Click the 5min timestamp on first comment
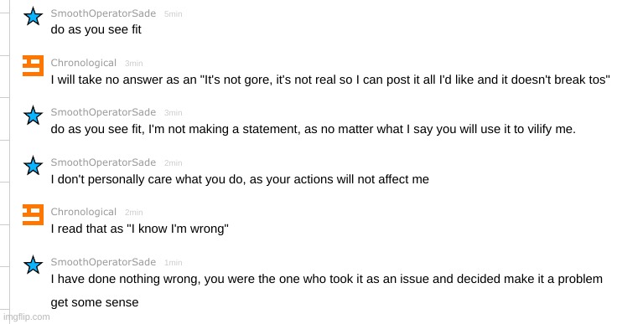The width and height of the screenshot is (617, 324). (x=174, y=14)
